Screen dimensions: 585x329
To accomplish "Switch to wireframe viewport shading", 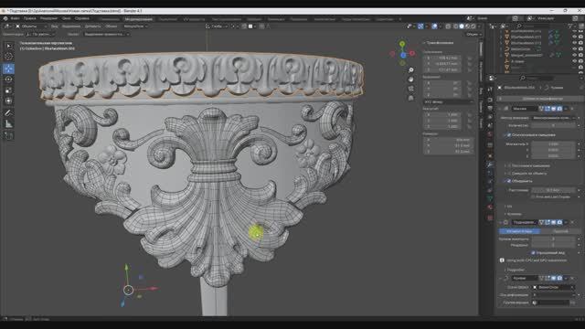I will 455,27.
